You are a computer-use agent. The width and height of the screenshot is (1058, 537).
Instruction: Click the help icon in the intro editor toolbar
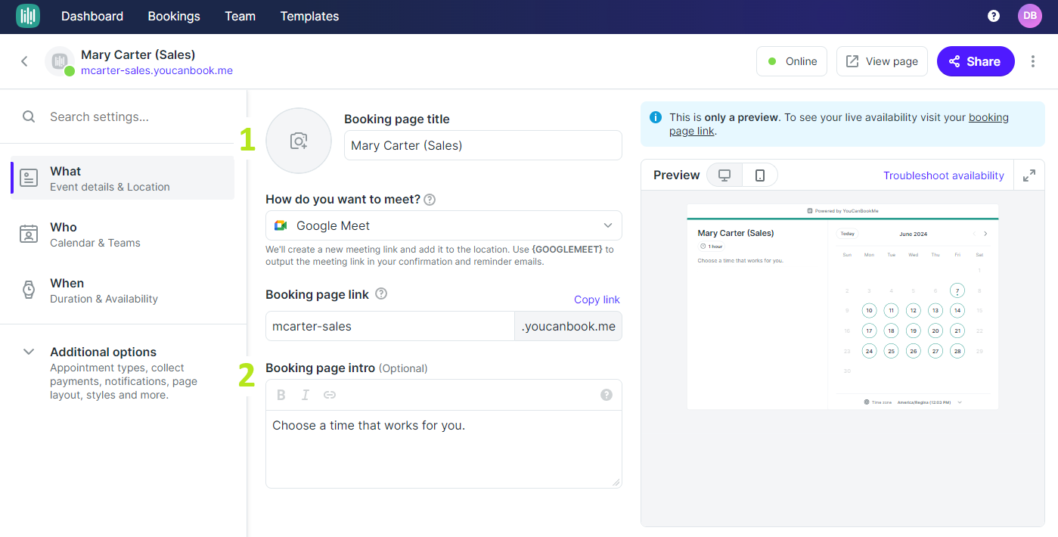click(x=607, y=395)
